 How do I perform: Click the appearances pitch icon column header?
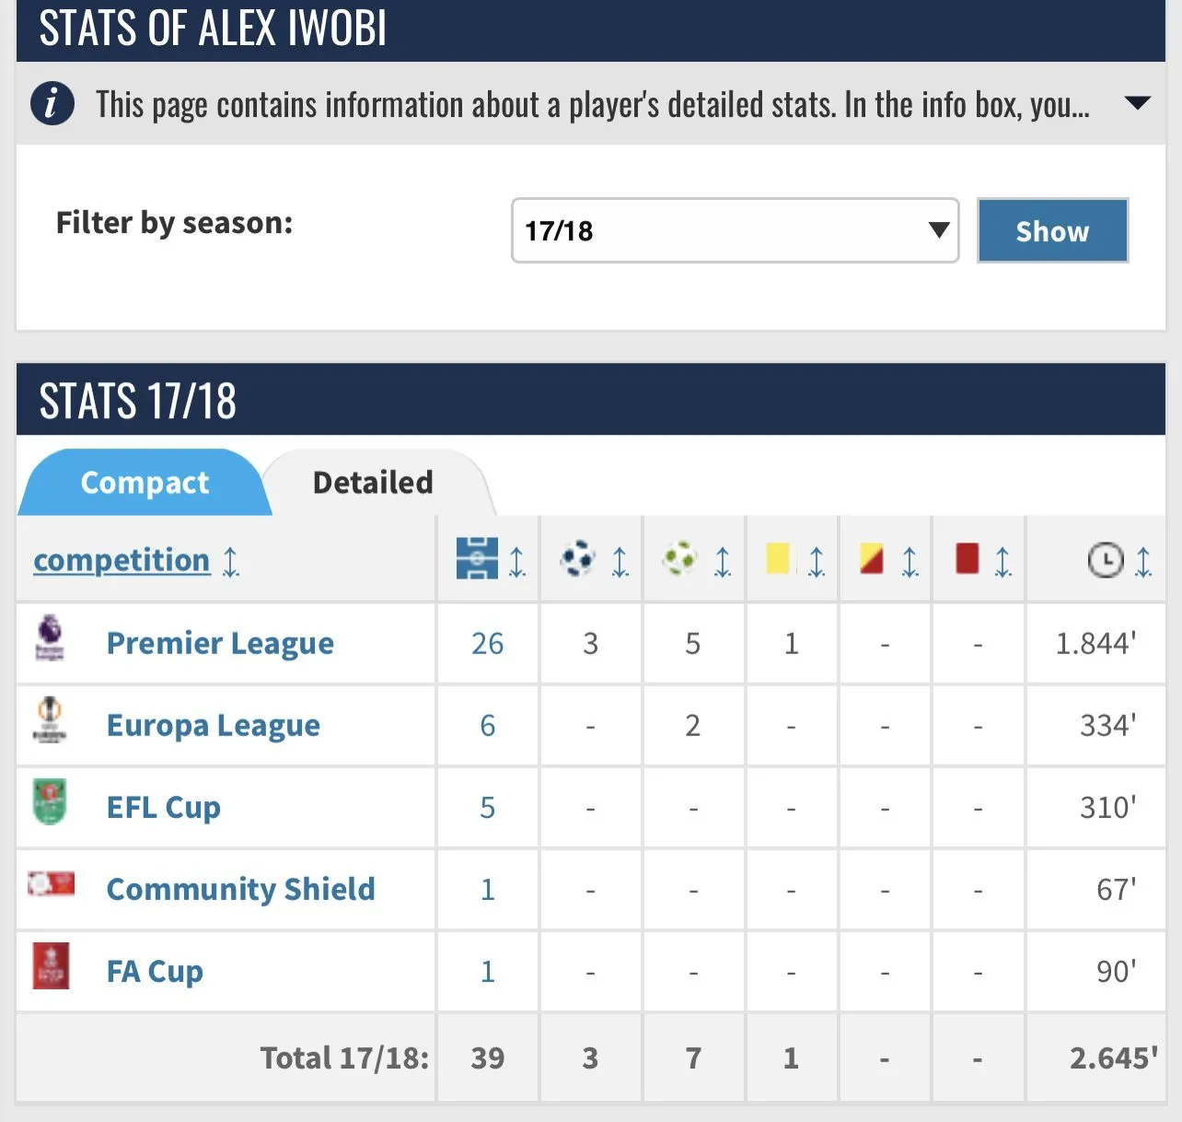[x=477, y=559]
